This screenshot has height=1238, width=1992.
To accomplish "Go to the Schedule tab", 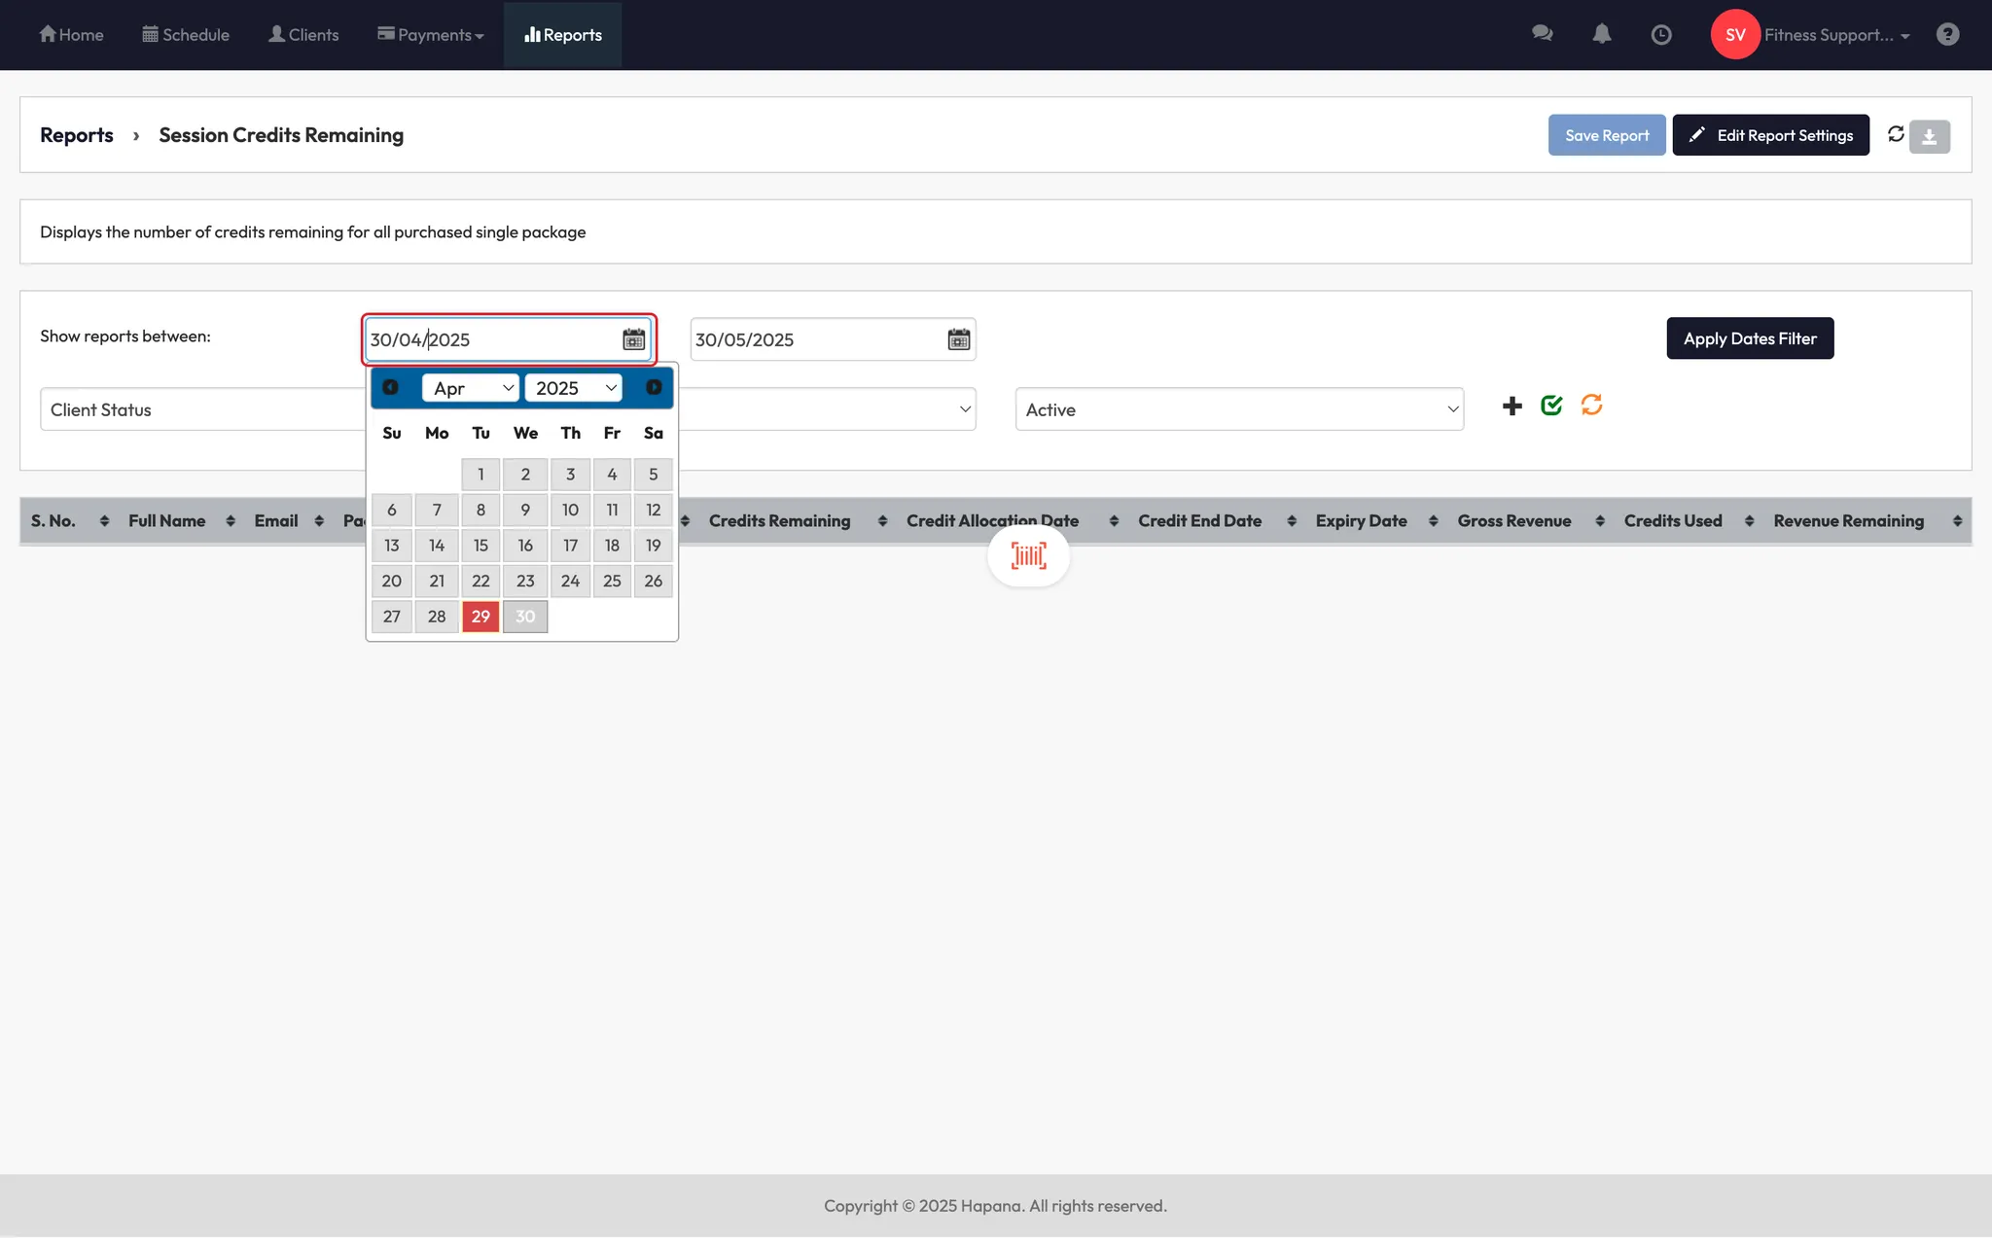I will click(x=186, y=35).
